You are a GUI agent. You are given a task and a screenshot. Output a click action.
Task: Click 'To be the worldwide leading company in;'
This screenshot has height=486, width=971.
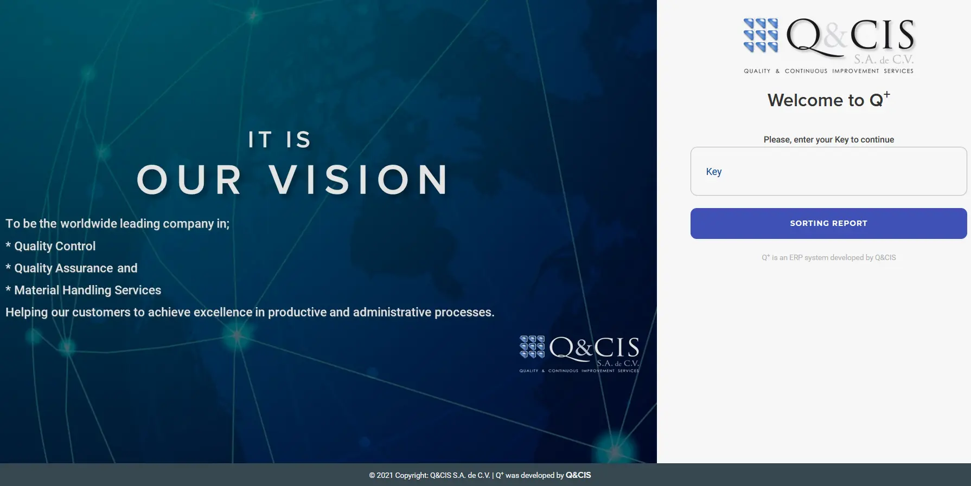[118, 224]
